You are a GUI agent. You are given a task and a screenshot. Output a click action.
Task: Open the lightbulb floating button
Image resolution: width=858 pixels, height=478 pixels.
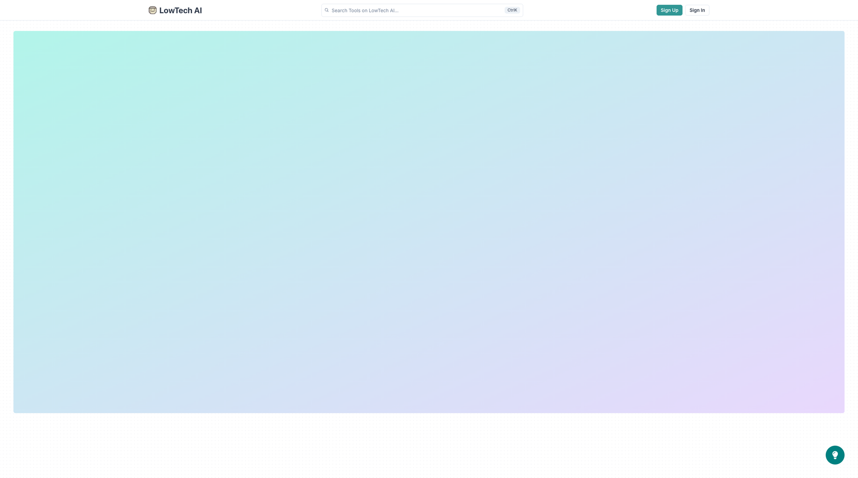click(x=834, y=455)
